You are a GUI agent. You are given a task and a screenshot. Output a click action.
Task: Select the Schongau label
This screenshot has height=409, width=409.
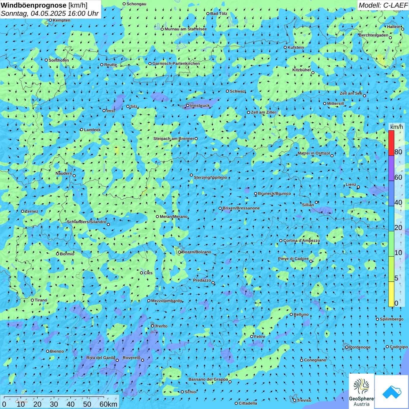pyautogui.click(x=136, y=4)
